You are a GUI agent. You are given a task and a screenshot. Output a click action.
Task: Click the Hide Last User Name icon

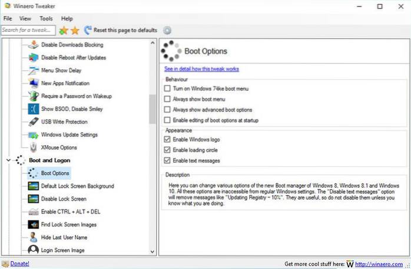(x=33, y=237)
